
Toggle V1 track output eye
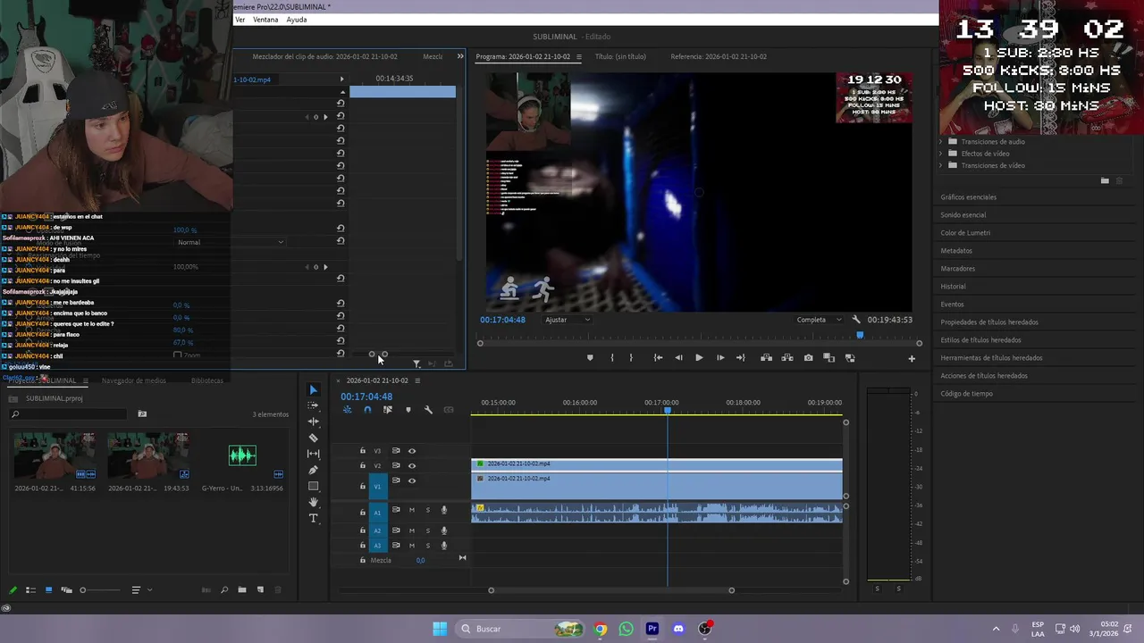pos(412,480)
